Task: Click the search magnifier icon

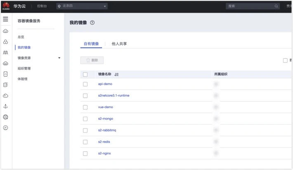Action: tap(276, 6)
